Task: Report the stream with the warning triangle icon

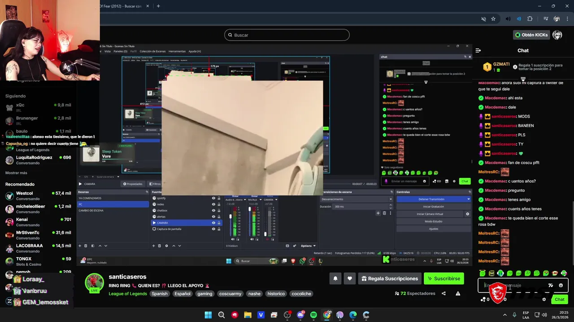Action: [458, 293]
